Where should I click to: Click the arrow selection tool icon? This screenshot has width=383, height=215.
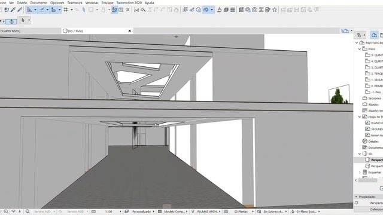[23, 20]
